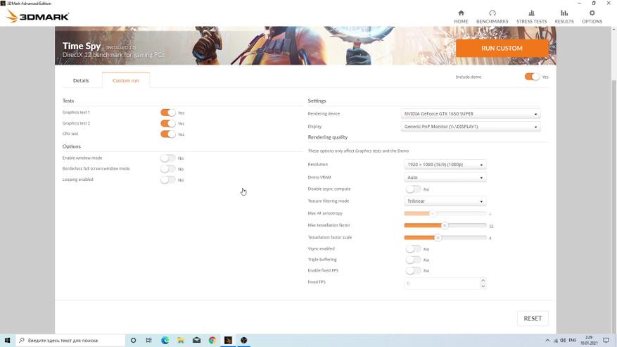Launch Microsoft Edge from taskbar
Screen dimensions: 617x347
tap(165, 340)
